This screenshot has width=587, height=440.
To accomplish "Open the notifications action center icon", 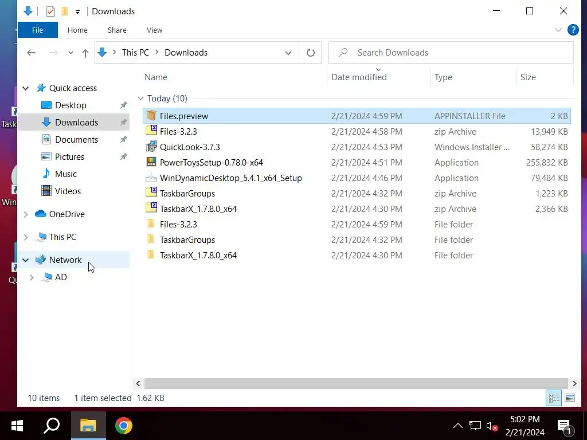I will tap(566, 426).
